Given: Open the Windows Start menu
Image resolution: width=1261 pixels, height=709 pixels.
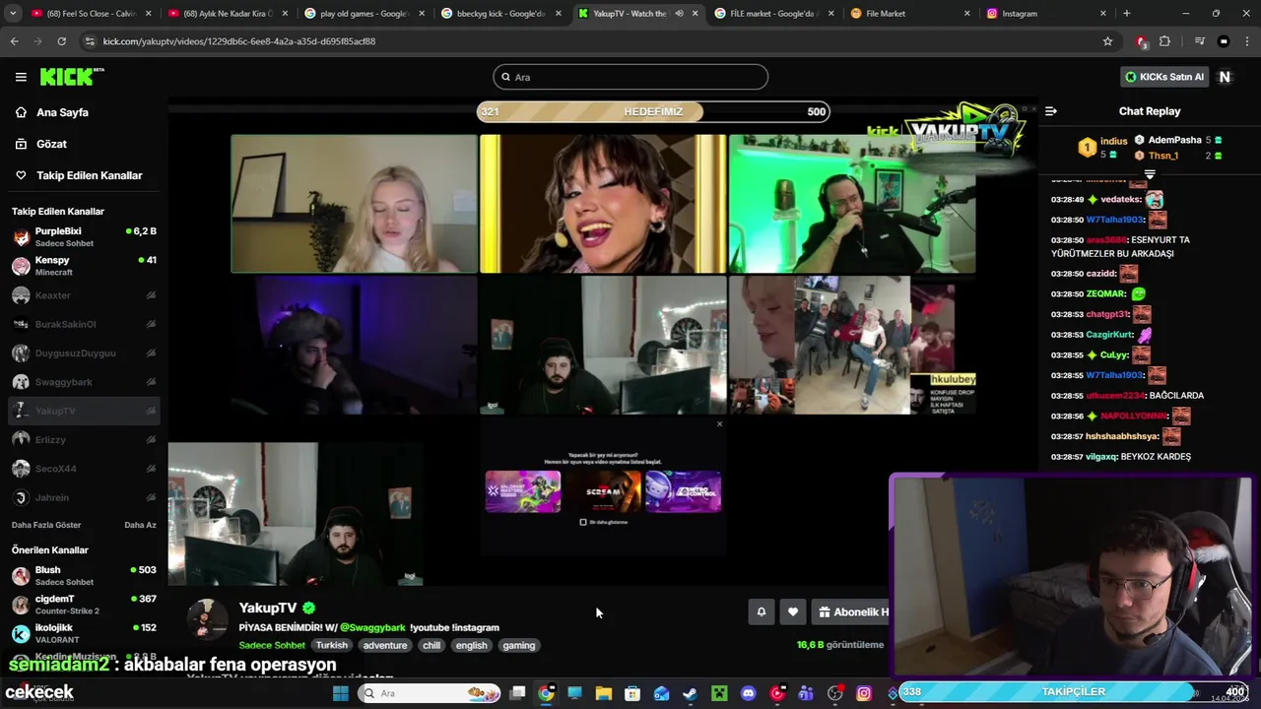Looking at the screenshot, I should click(x=341, y=693).
